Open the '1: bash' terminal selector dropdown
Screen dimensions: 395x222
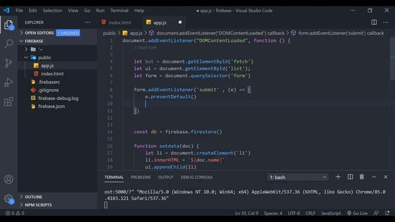(x=297, y=177)
